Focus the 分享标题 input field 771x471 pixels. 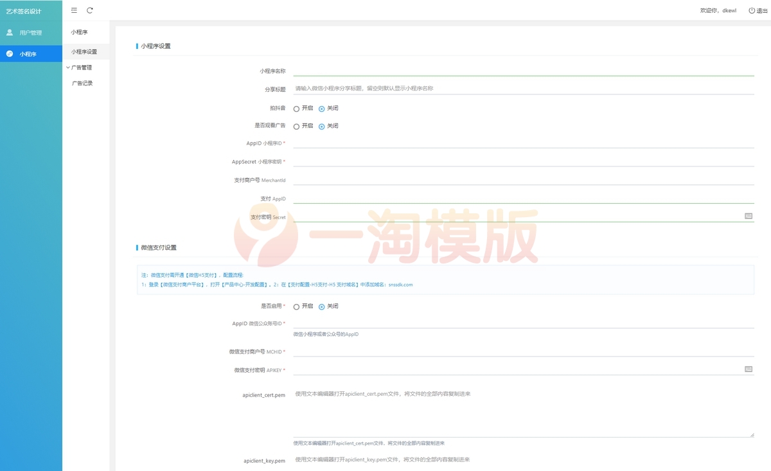click(524, 89)
